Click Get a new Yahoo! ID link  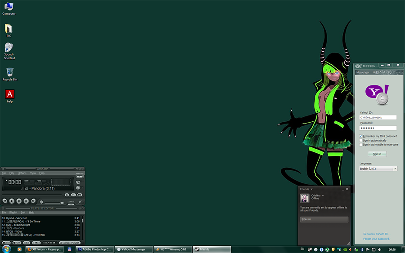tap(377, 234)
